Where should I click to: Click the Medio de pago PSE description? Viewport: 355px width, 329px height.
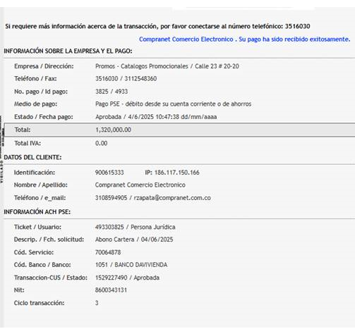(174, 104)
